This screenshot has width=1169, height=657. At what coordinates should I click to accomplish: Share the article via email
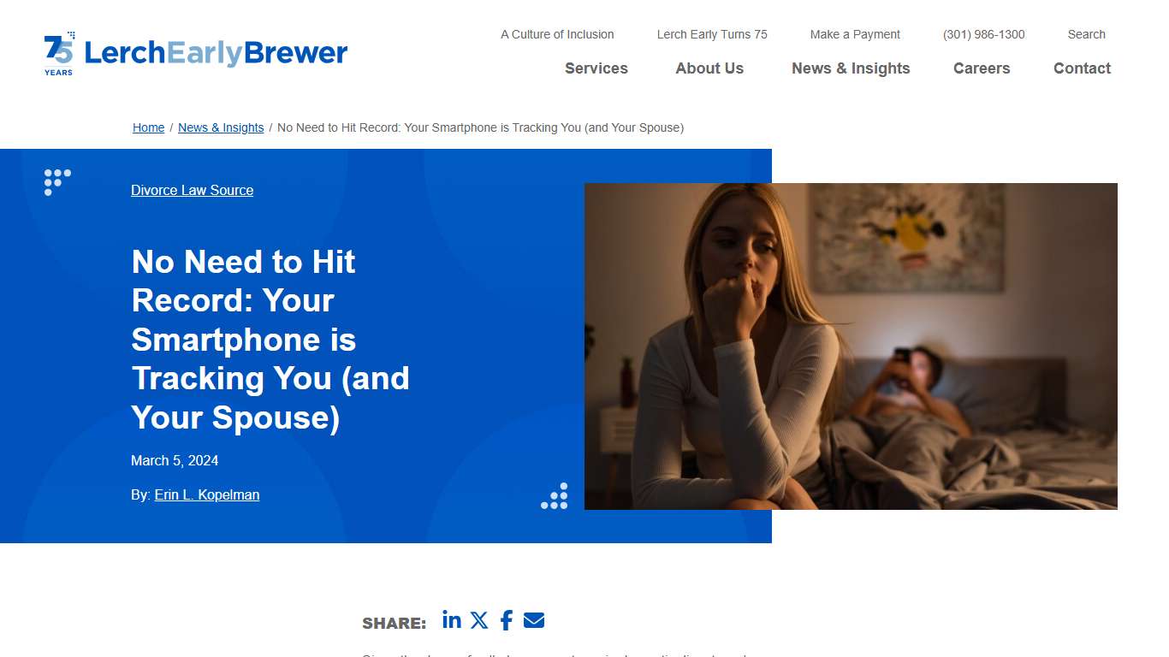(x=533, y=619)
